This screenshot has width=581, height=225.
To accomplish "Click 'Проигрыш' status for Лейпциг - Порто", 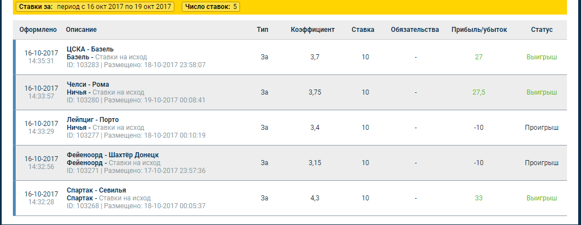I will [542, 128].
